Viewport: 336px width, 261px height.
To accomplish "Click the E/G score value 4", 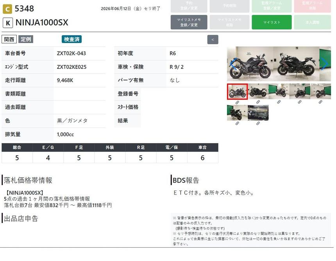I will tap(48, 158).
